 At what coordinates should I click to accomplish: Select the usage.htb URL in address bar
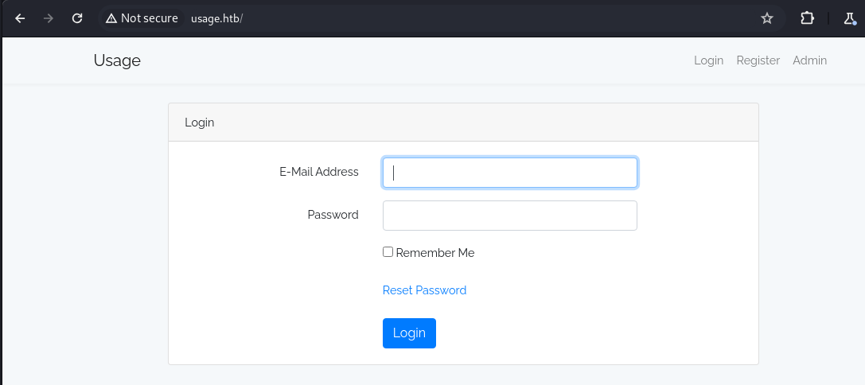216,18
